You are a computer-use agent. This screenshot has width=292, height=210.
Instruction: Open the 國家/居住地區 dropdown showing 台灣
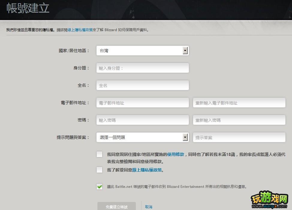pyautogui.click(x=142, y=51)
